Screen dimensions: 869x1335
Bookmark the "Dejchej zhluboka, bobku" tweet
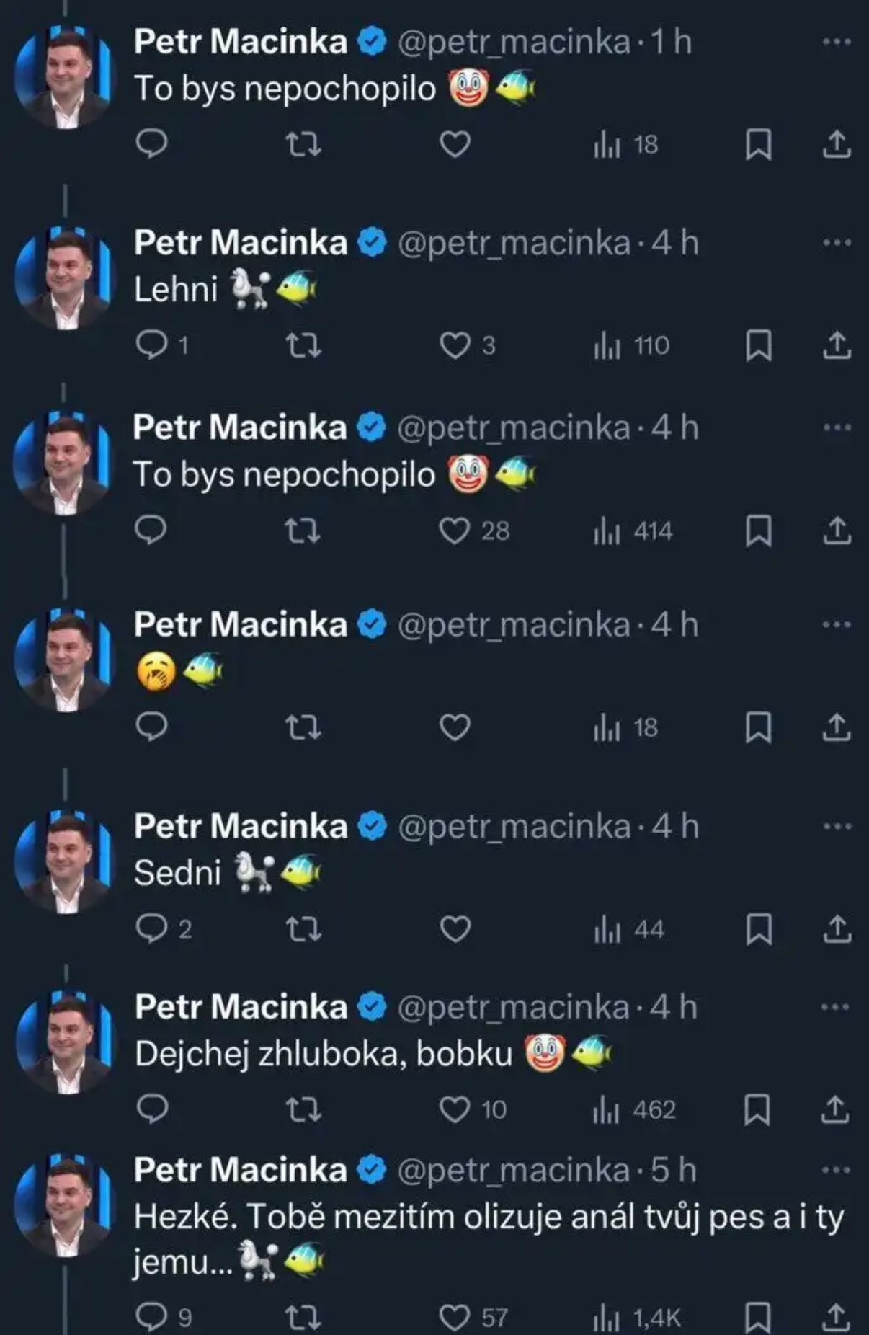pyautogui.click(x=757, y=1110)
